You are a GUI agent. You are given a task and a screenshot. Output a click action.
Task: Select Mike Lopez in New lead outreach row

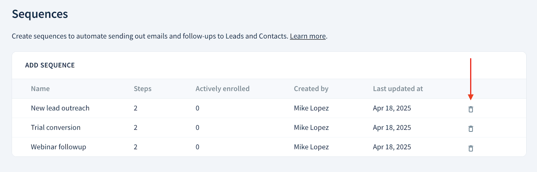click(311, 108)
